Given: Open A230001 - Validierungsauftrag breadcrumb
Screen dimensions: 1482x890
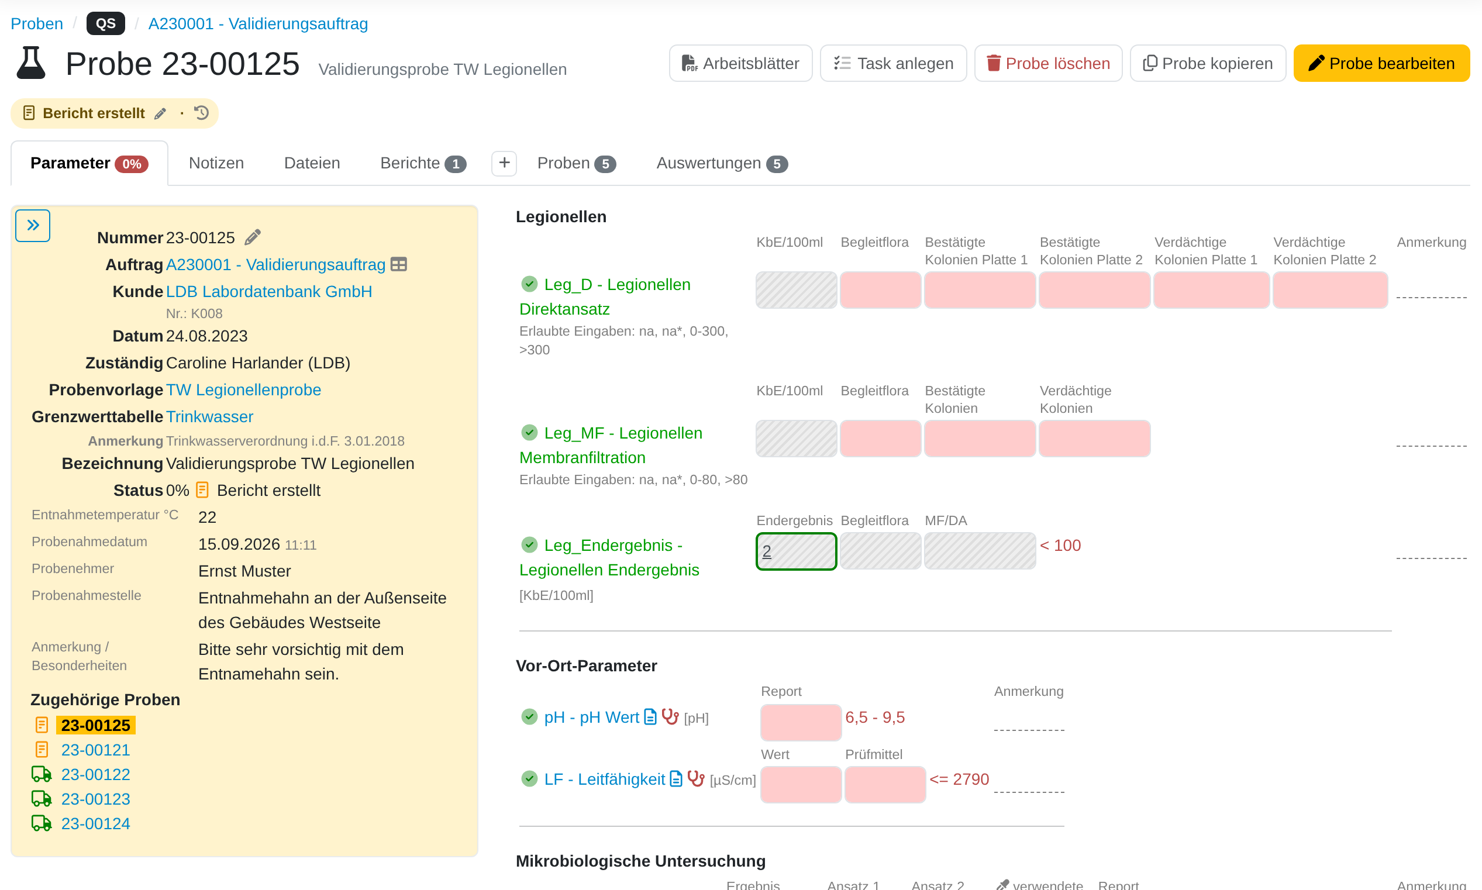Looking at the screenshot, I should [258, 23].
